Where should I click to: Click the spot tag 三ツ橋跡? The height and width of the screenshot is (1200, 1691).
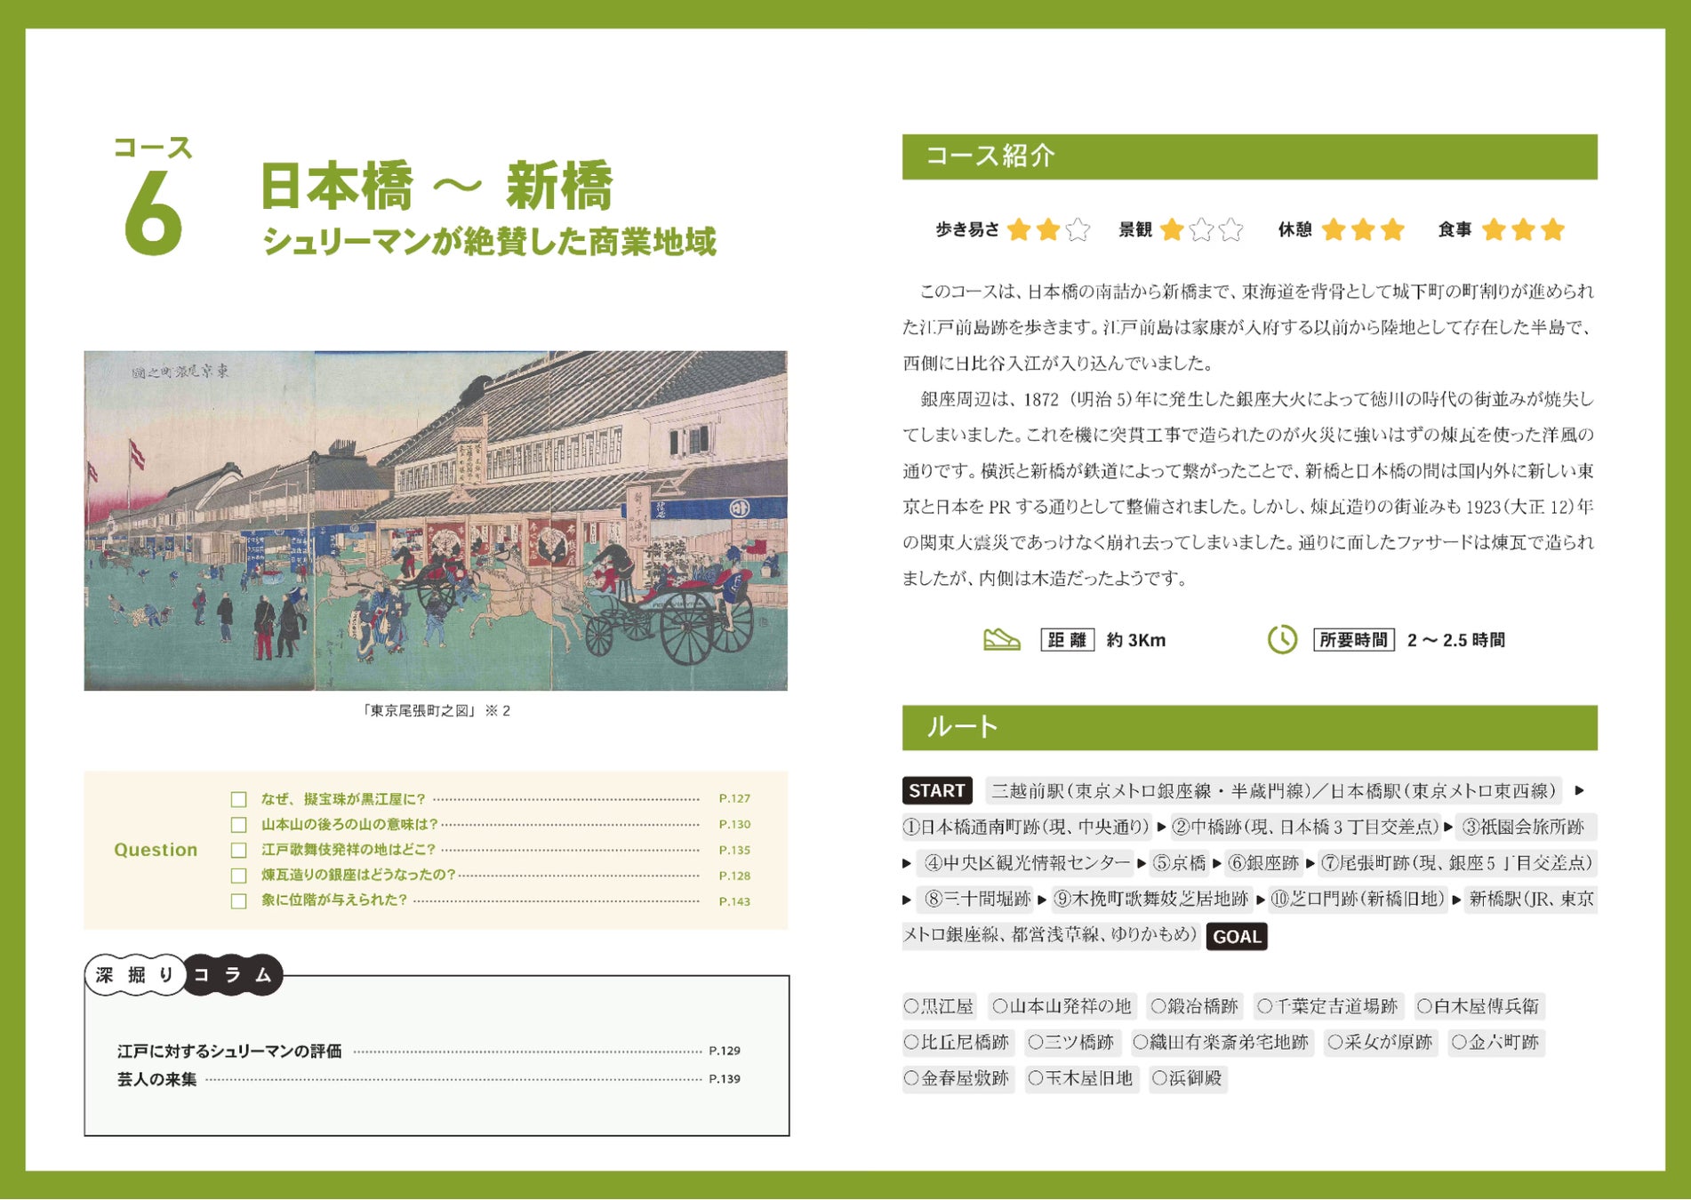[1071, 1043]
